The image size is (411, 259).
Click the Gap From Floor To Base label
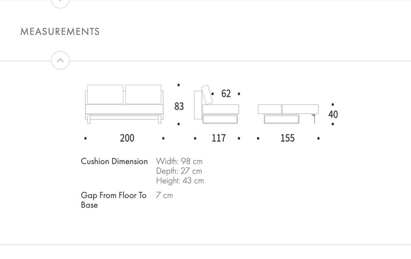click(x=113, y=200)
